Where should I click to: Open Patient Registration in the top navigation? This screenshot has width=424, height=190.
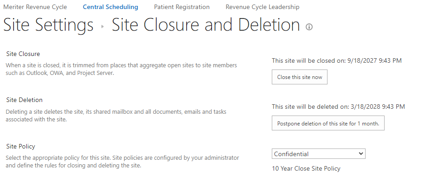pyautogui.click(x=182, y=7)
